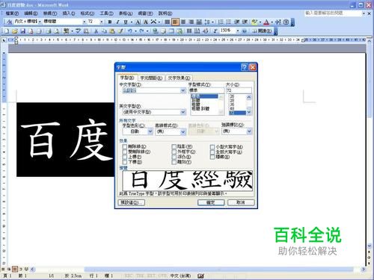Click the red font color A icon
This screenshot has height=280, width=374.
pyautogui.click(x=266, y=22)
